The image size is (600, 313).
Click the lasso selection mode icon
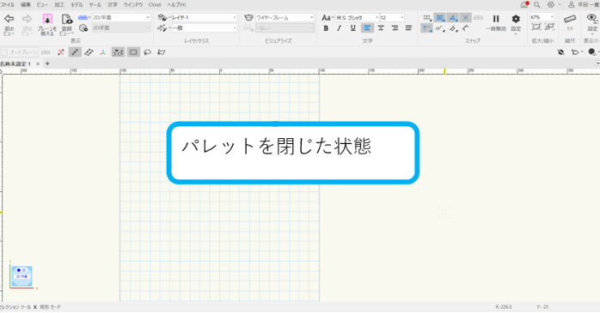click(x=147, y=52)
